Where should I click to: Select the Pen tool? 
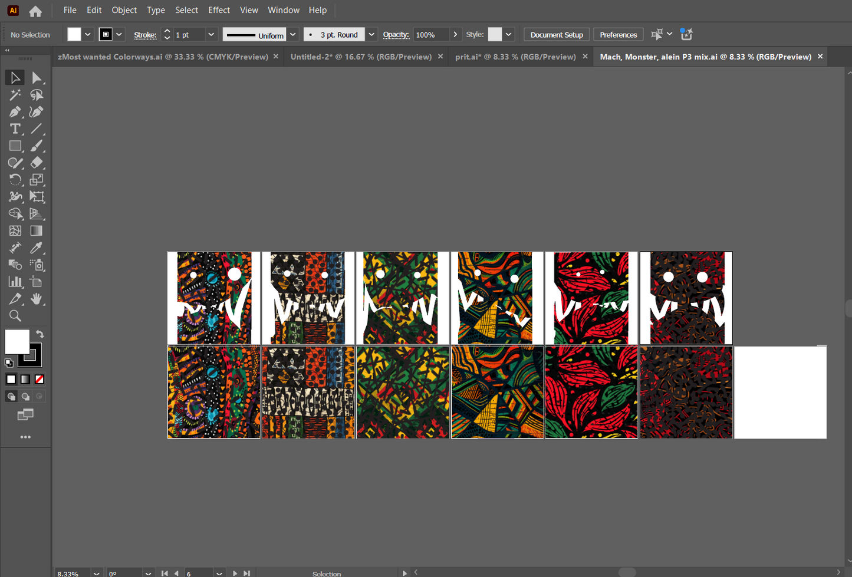pyautogui.click(x=15, y=112)
